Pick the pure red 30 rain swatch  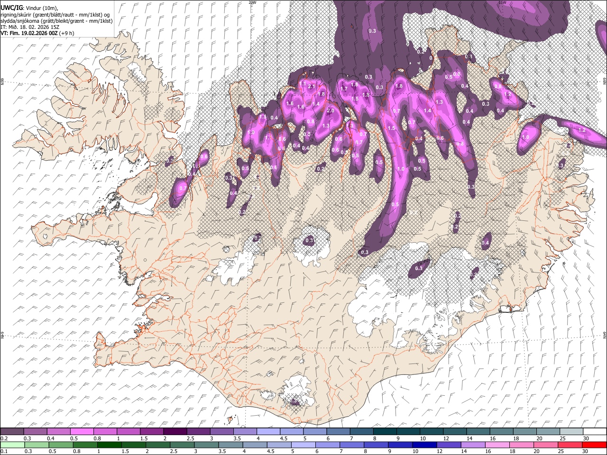594,445
